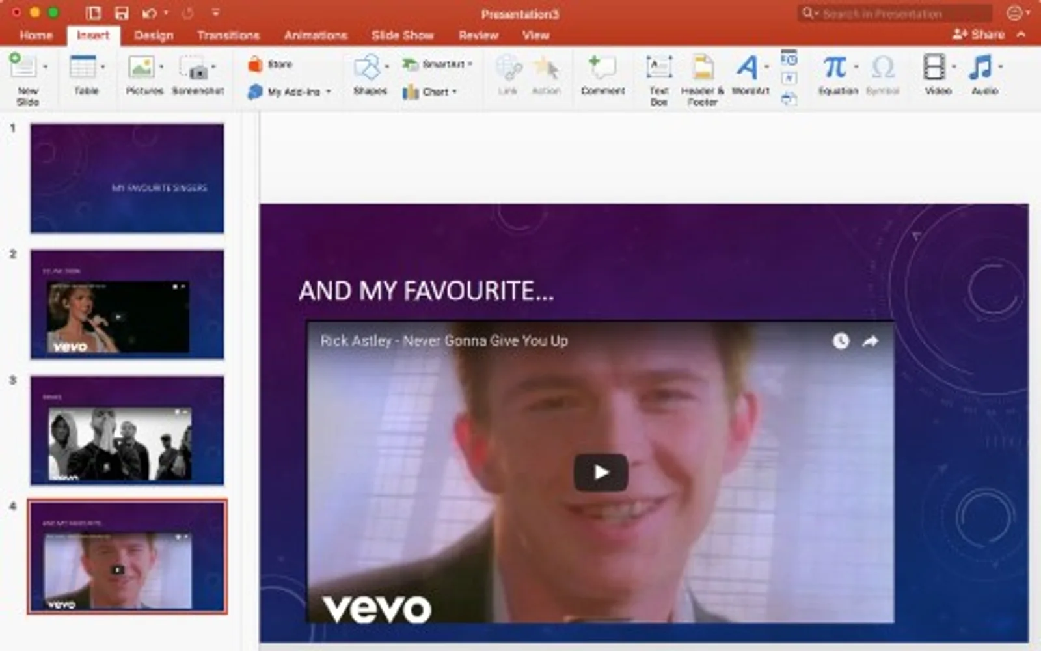Open the feedback smiley icon
The width and height of the screenshot is (1041, 651).
point(1014,13)
